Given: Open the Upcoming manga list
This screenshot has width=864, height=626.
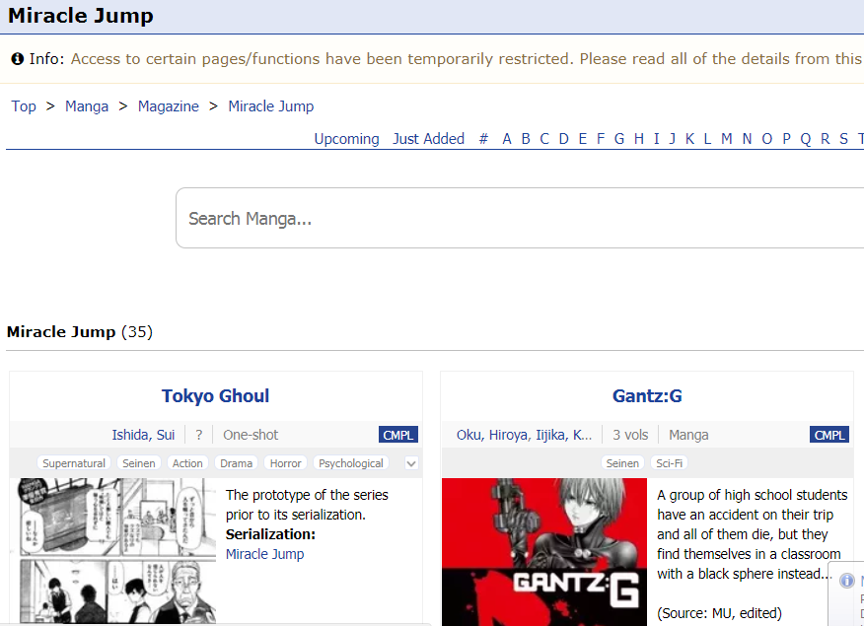Looking at the screenshot, I should (346, 139).
